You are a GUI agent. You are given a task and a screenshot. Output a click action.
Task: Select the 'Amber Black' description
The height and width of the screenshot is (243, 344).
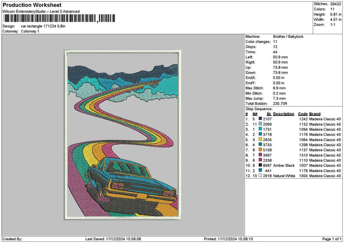point(284,166)
